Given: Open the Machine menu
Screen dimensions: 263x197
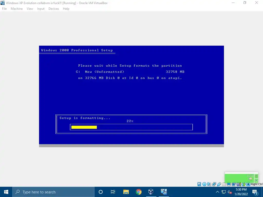Looking at the screenshot, I should pyautogui.click(x=17, y=9).
